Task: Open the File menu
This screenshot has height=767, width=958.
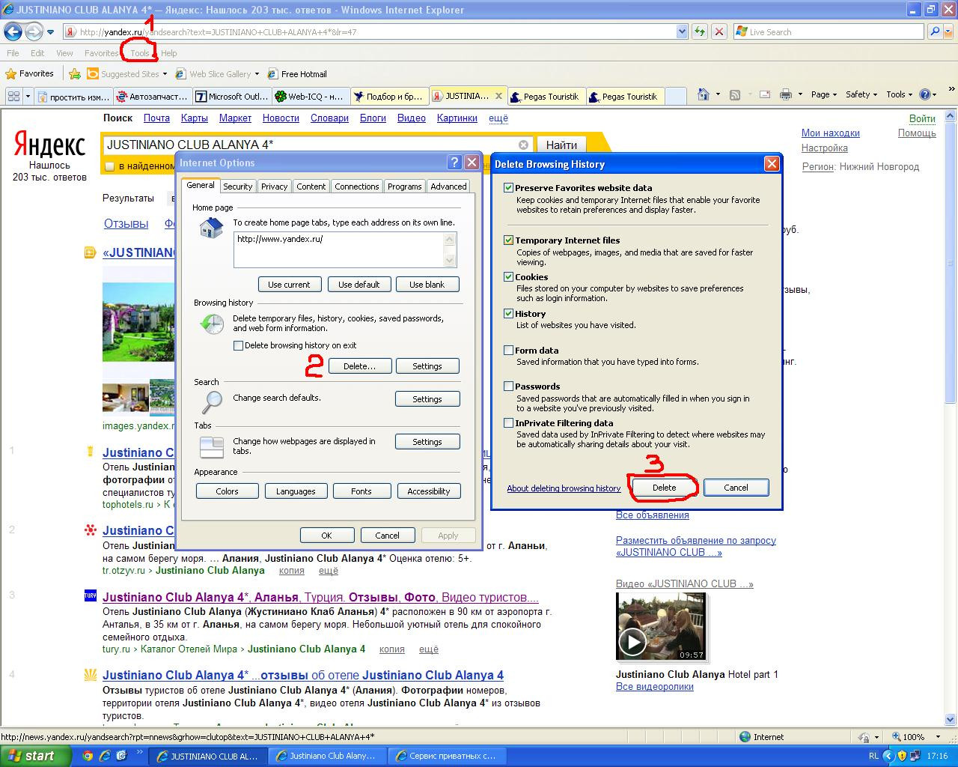Action: pos(13,53)
